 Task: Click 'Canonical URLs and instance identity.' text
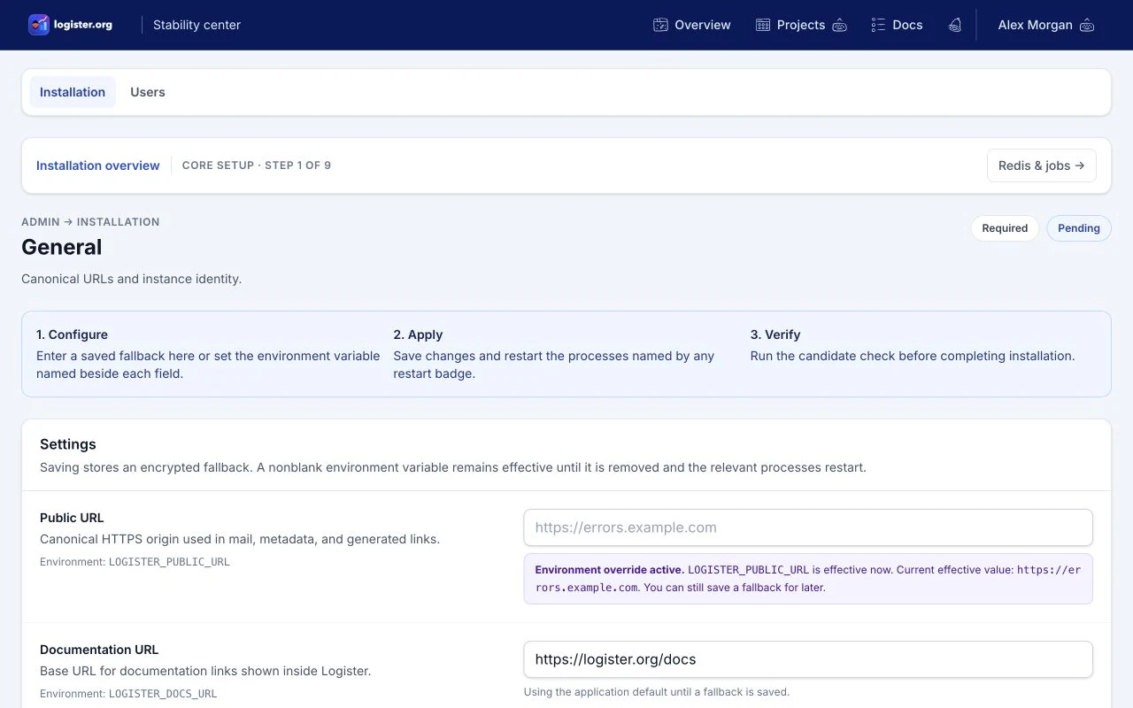pyautogui.click(x=132, y=279)
